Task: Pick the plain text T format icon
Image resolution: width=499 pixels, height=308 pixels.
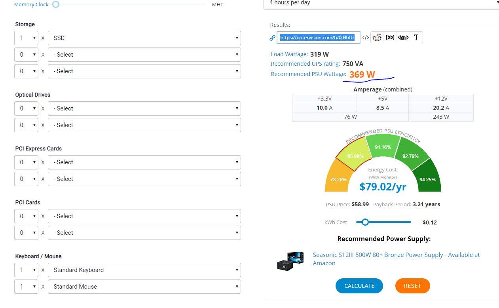Action: [416, 38]
